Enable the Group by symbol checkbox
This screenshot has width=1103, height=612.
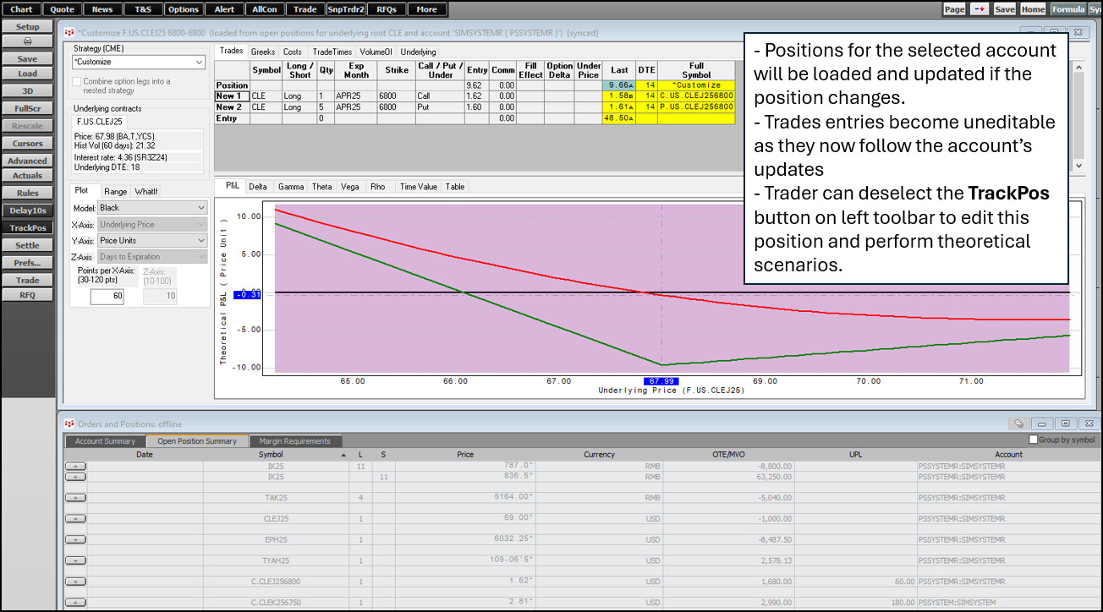pyautogui.click(x=1033, y=440)
